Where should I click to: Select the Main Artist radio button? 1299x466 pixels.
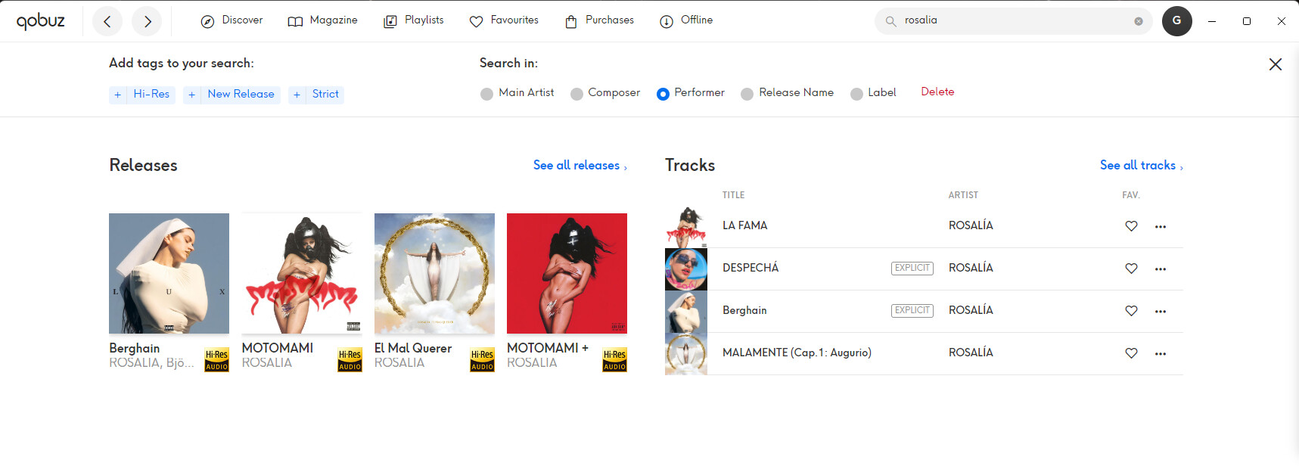(486, 94)
